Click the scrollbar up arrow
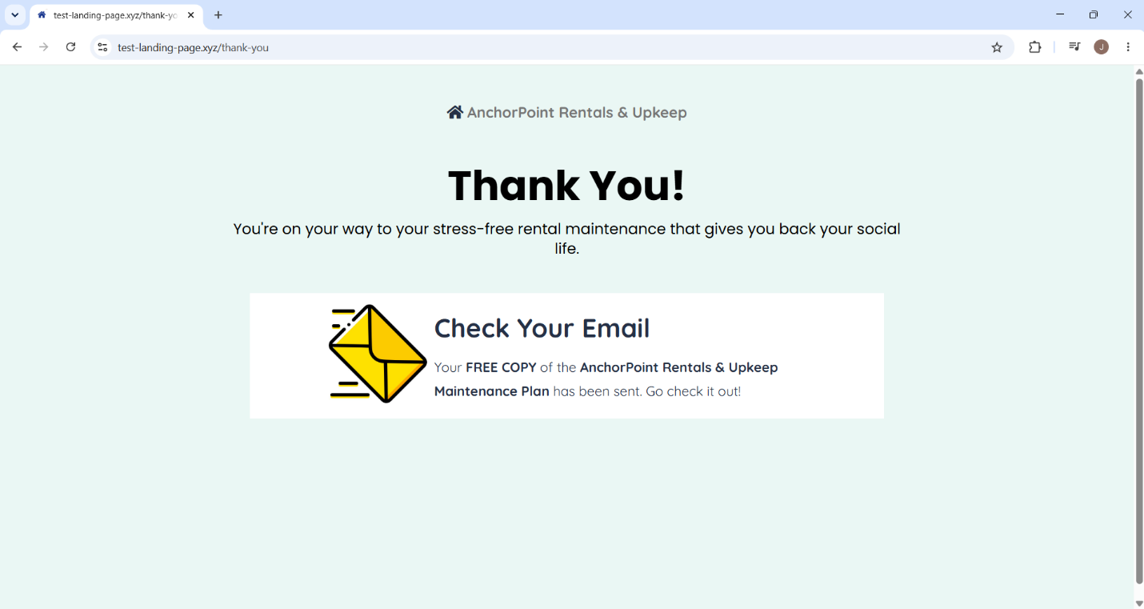The width and height of the screenshot is (1144, 609). pyautogui.click(x=1139, y=71)
